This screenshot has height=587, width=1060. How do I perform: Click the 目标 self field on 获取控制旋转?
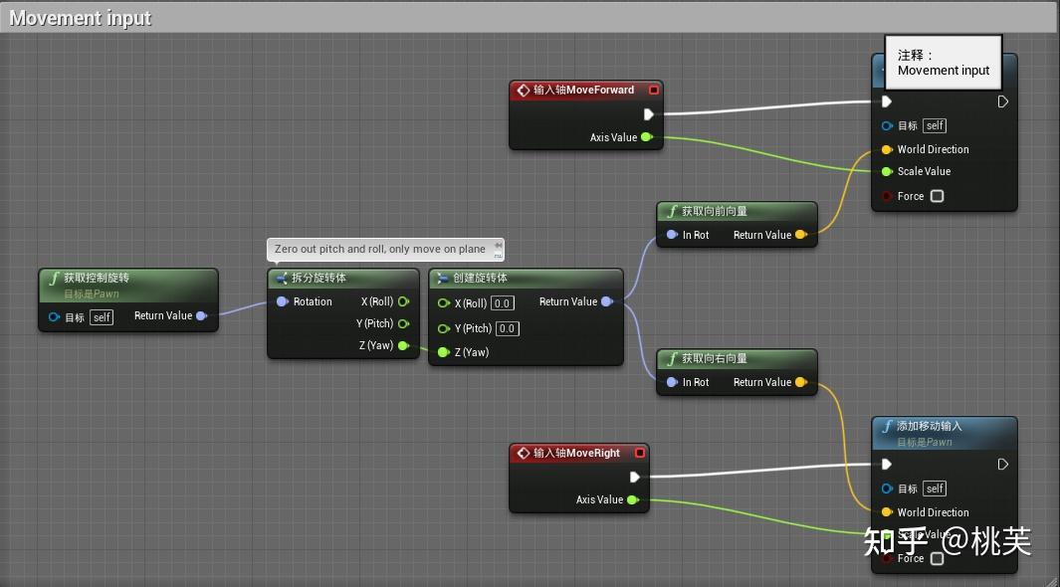(x=101, y=316)
